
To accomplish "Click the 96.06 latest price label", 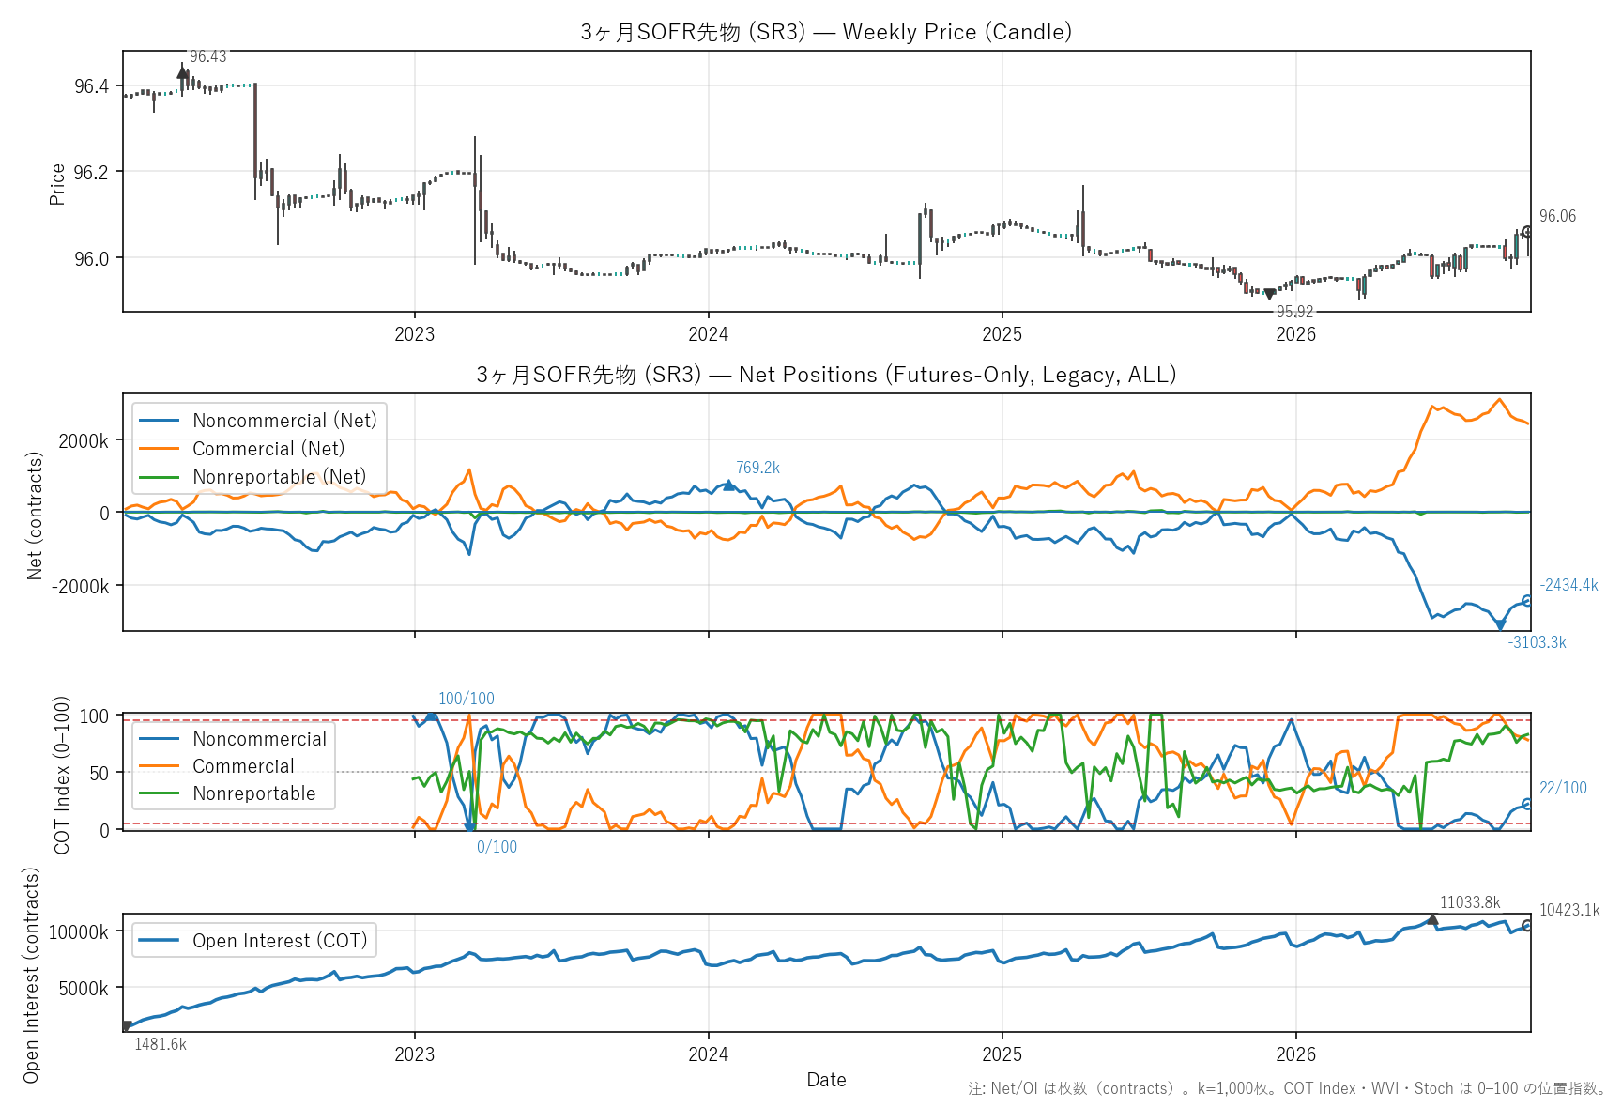I will coord(1557,217).
